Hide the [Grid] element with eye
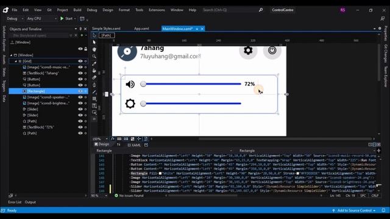The image size is (390, 219). point(80,61)
